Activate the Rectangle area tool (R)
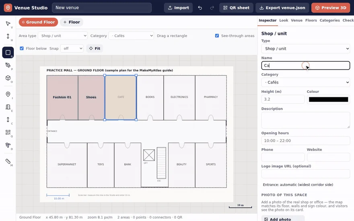The width and height of the screenshot is (354, 221). (8, 53)
